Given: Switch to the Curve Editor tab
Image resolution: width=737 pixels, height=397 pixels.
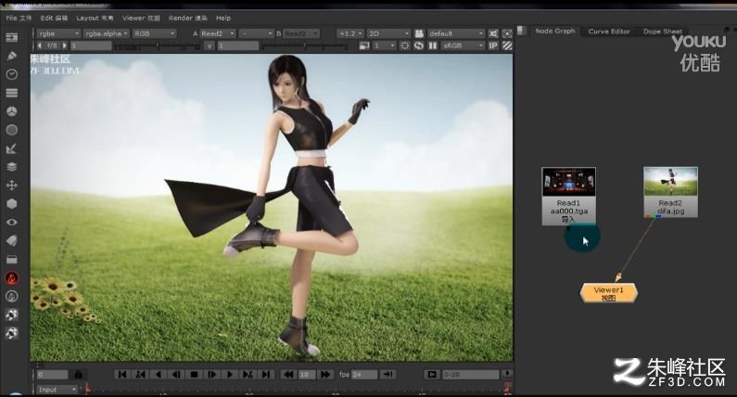Looking at the screenshot, I should coord(609,31).
